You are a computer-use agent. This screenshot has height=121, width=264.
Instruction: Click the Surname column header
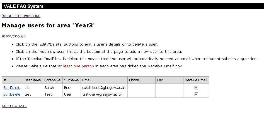(71, 80)
